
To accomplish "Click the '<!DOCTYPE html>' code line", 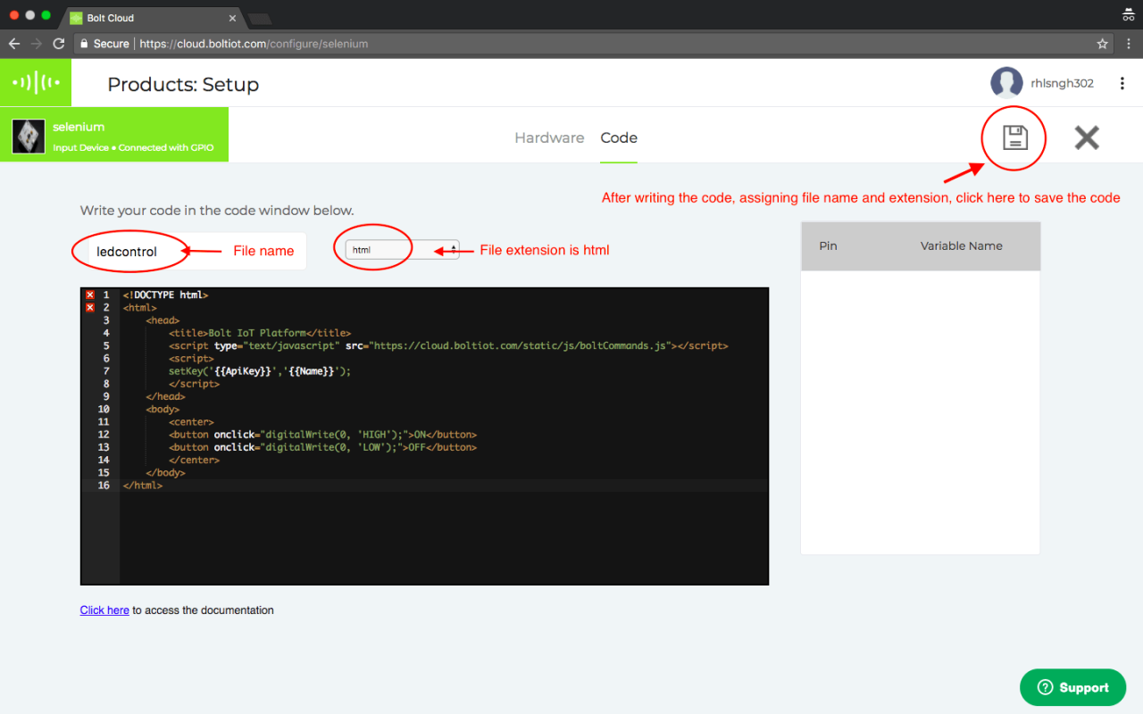I will coord(165,295).
